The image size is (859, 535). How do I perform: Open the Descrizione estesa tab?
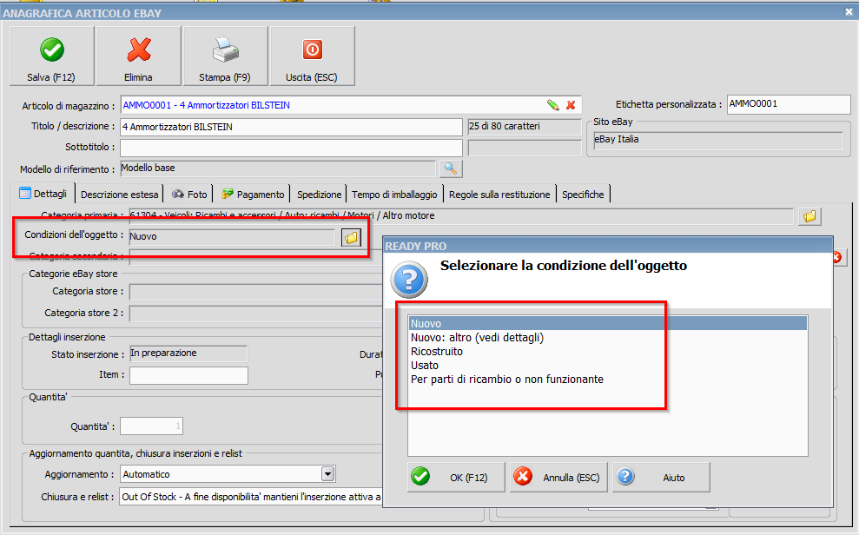click(x=120, y=195)
